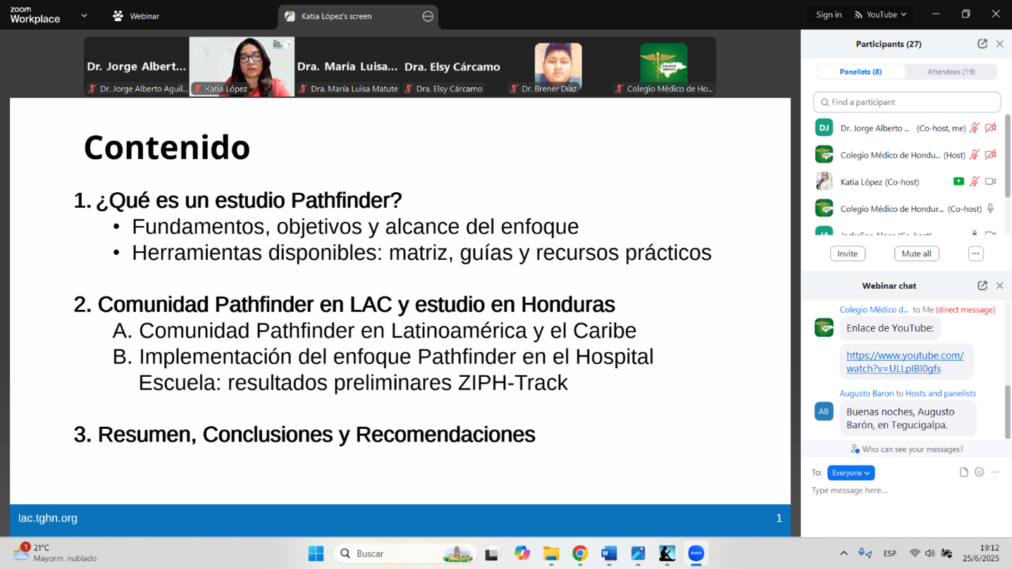This screenshot has width=1012, height=569.
Task: Open Task View on the taskbar
Action: coord(492,554)
